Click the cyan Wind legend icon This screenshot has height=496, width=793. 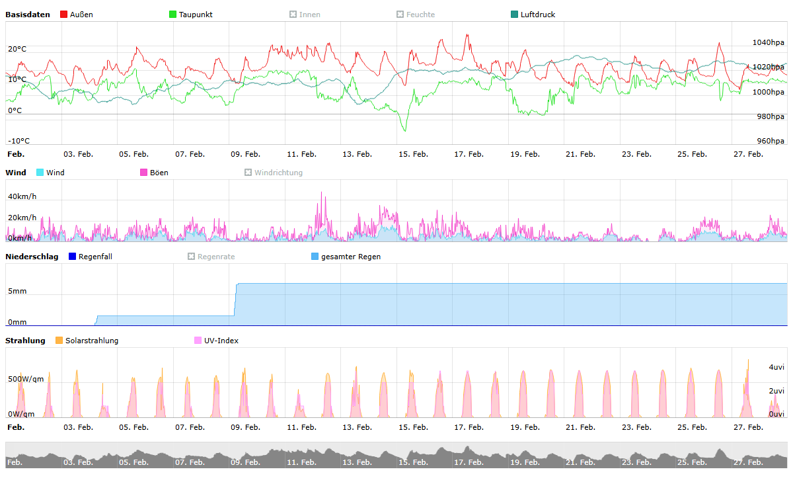tap(40, 173)
